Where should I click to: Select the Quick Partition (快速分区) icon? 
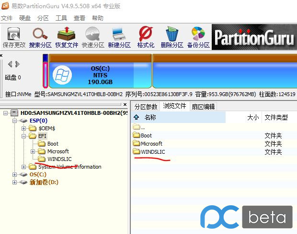[x=93, y=37]
